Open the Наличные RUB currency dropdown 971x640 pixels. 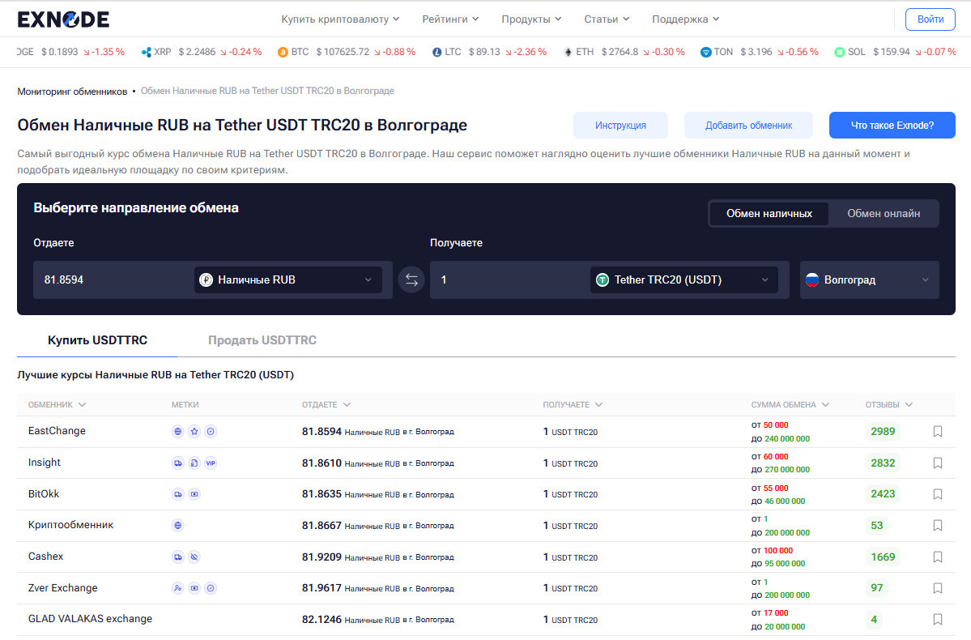click(288, 280)
